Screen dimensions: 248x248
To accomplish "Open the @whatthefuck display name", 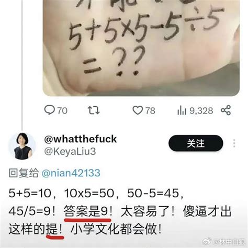I will [x=81, y=139].
